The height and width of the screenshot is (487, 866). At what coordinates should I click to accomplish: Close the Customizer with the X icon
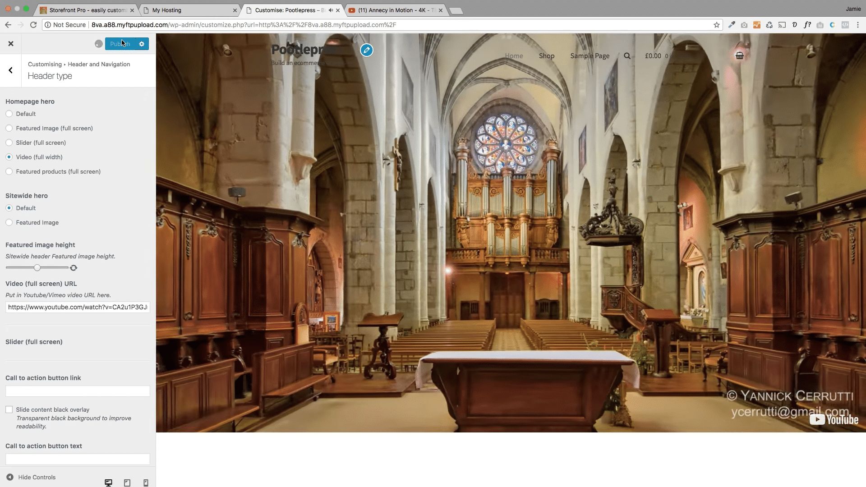(x=11, y=44)
